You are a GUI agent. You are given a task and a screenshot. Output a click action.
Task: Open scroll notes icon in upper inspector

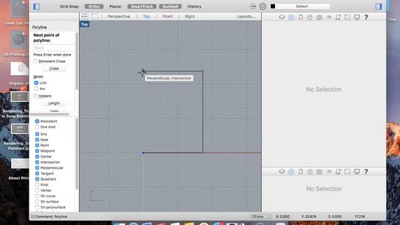(338, 17)
